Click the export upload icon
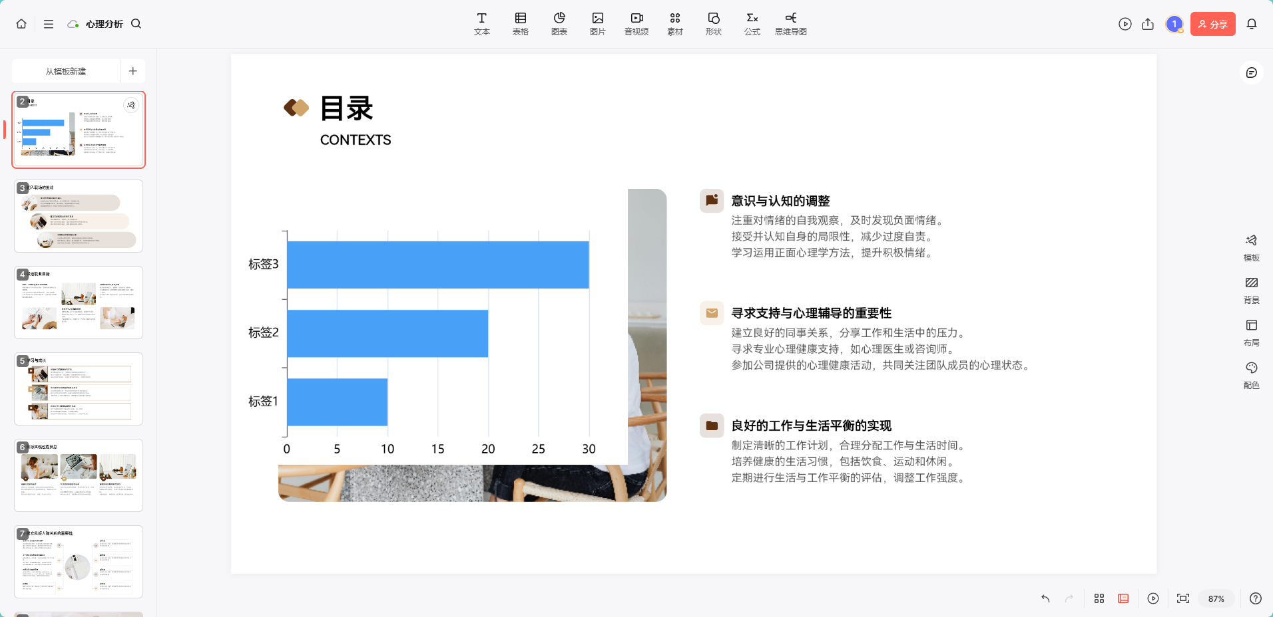Screen dimensions: 1273x617 1148,24
